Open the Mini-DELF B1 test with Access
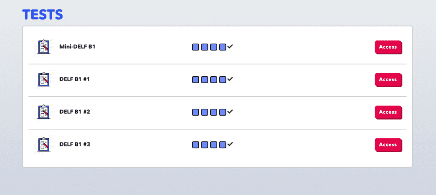Screen dimensions: 436x195 pos(388,47)
